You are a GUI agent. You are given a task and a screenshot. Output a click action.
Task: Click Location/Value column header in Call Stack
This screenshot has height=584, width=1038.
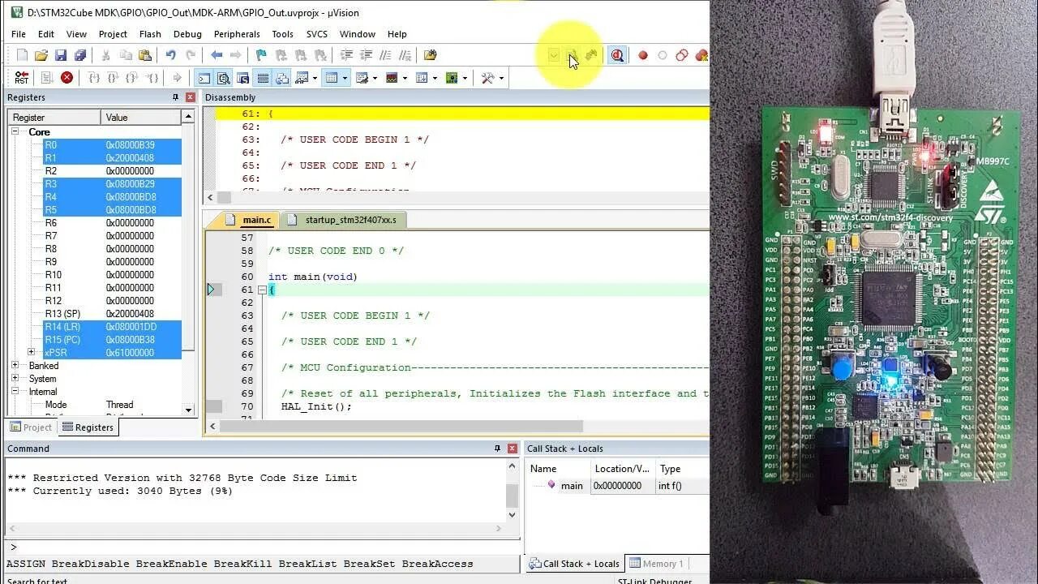coord(622,469)
